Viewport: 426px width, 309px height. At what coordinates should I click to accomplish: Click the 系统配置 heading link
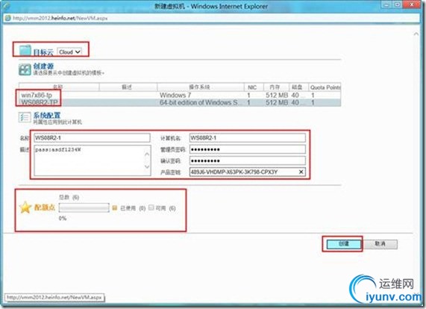(47, 115)
